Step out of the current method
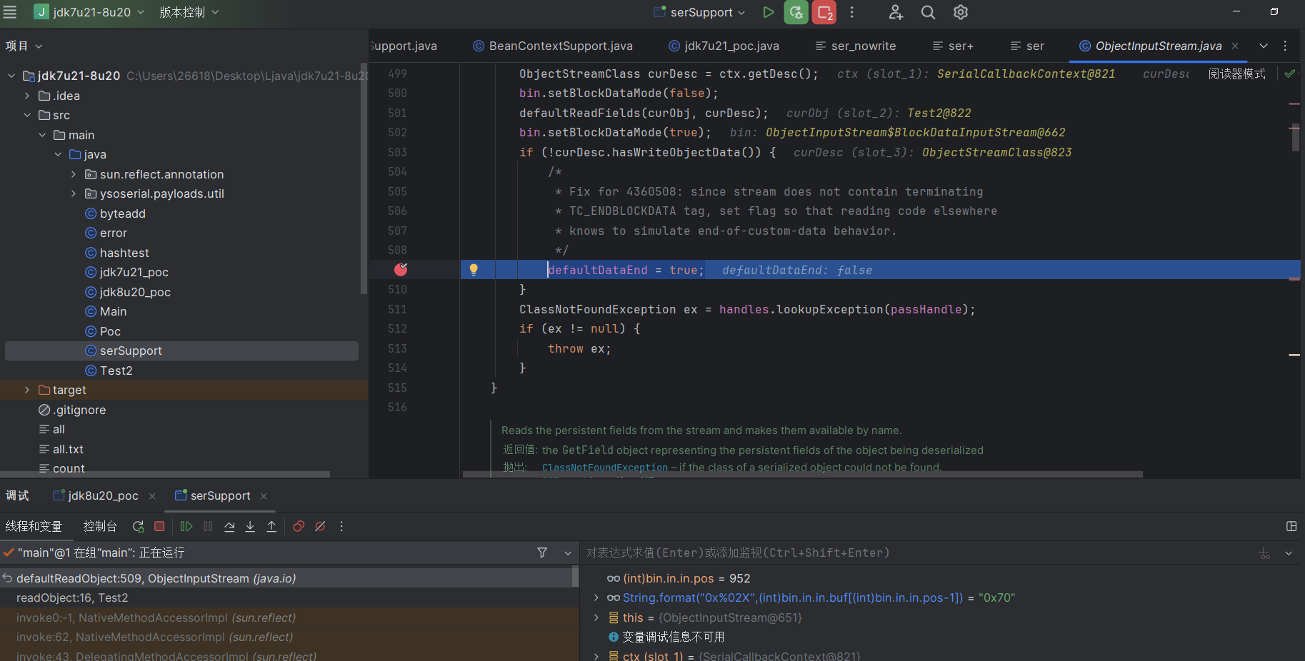This screenshot has width=1305, height=661. coord(271,526)
